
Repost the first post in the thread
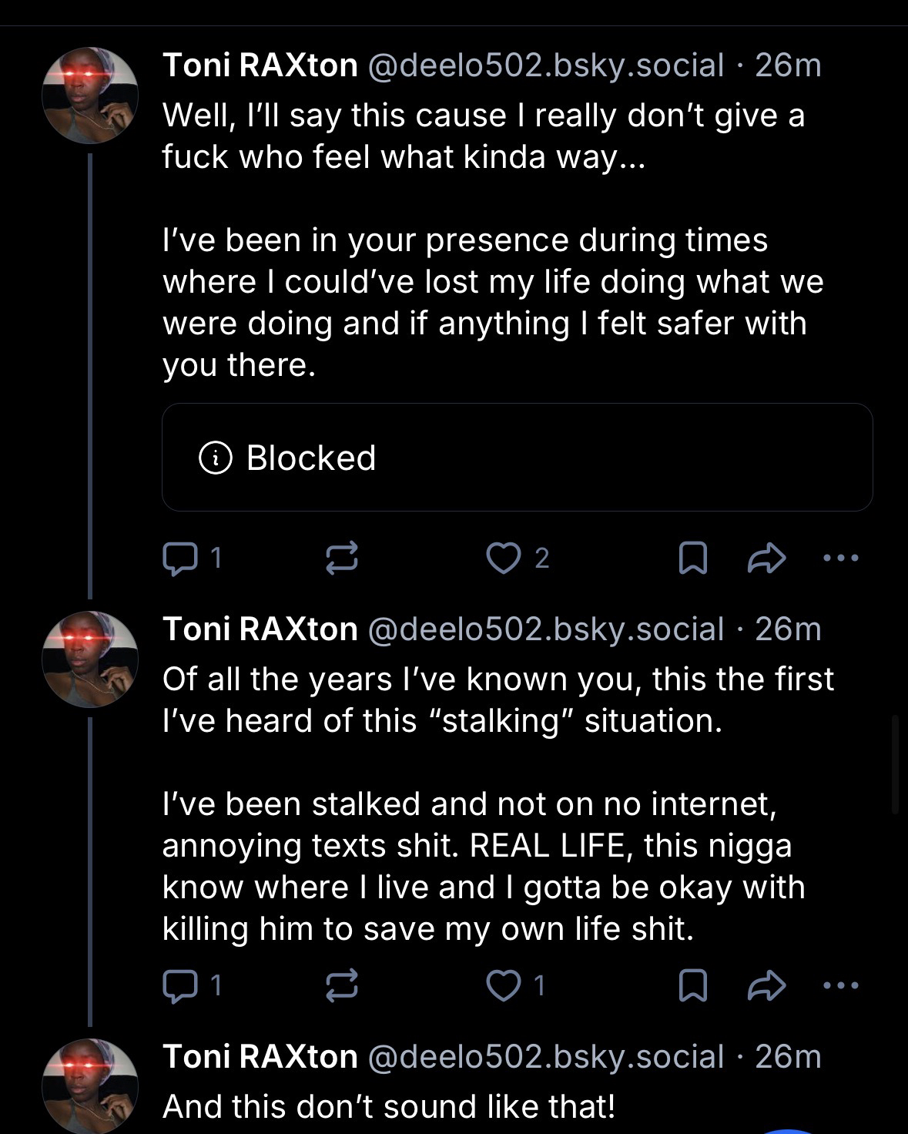tap(342, 559)
